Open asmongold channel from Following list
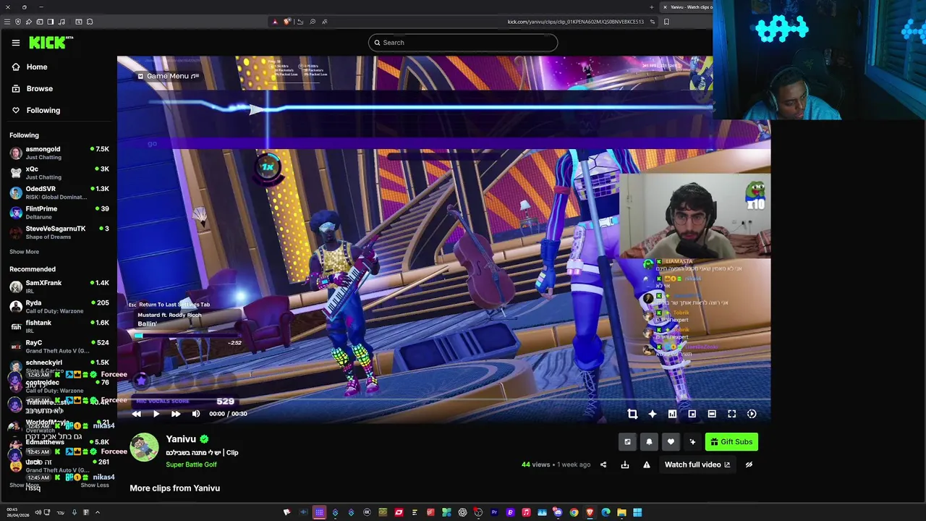 click(x=59, y=153)
